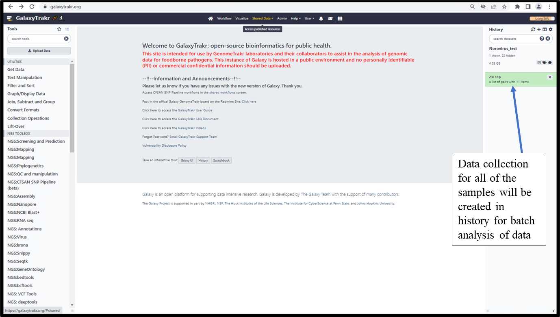Expand the Filter and Sort section
Screen dimensions: 560x317
pyautogui.click(x=21, y=86)
